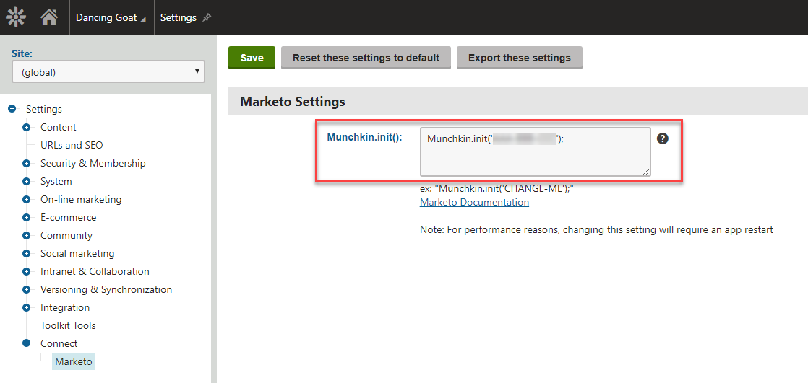Collapse the Connect node
Screen dimensions: 808x383
click(26, 343)
